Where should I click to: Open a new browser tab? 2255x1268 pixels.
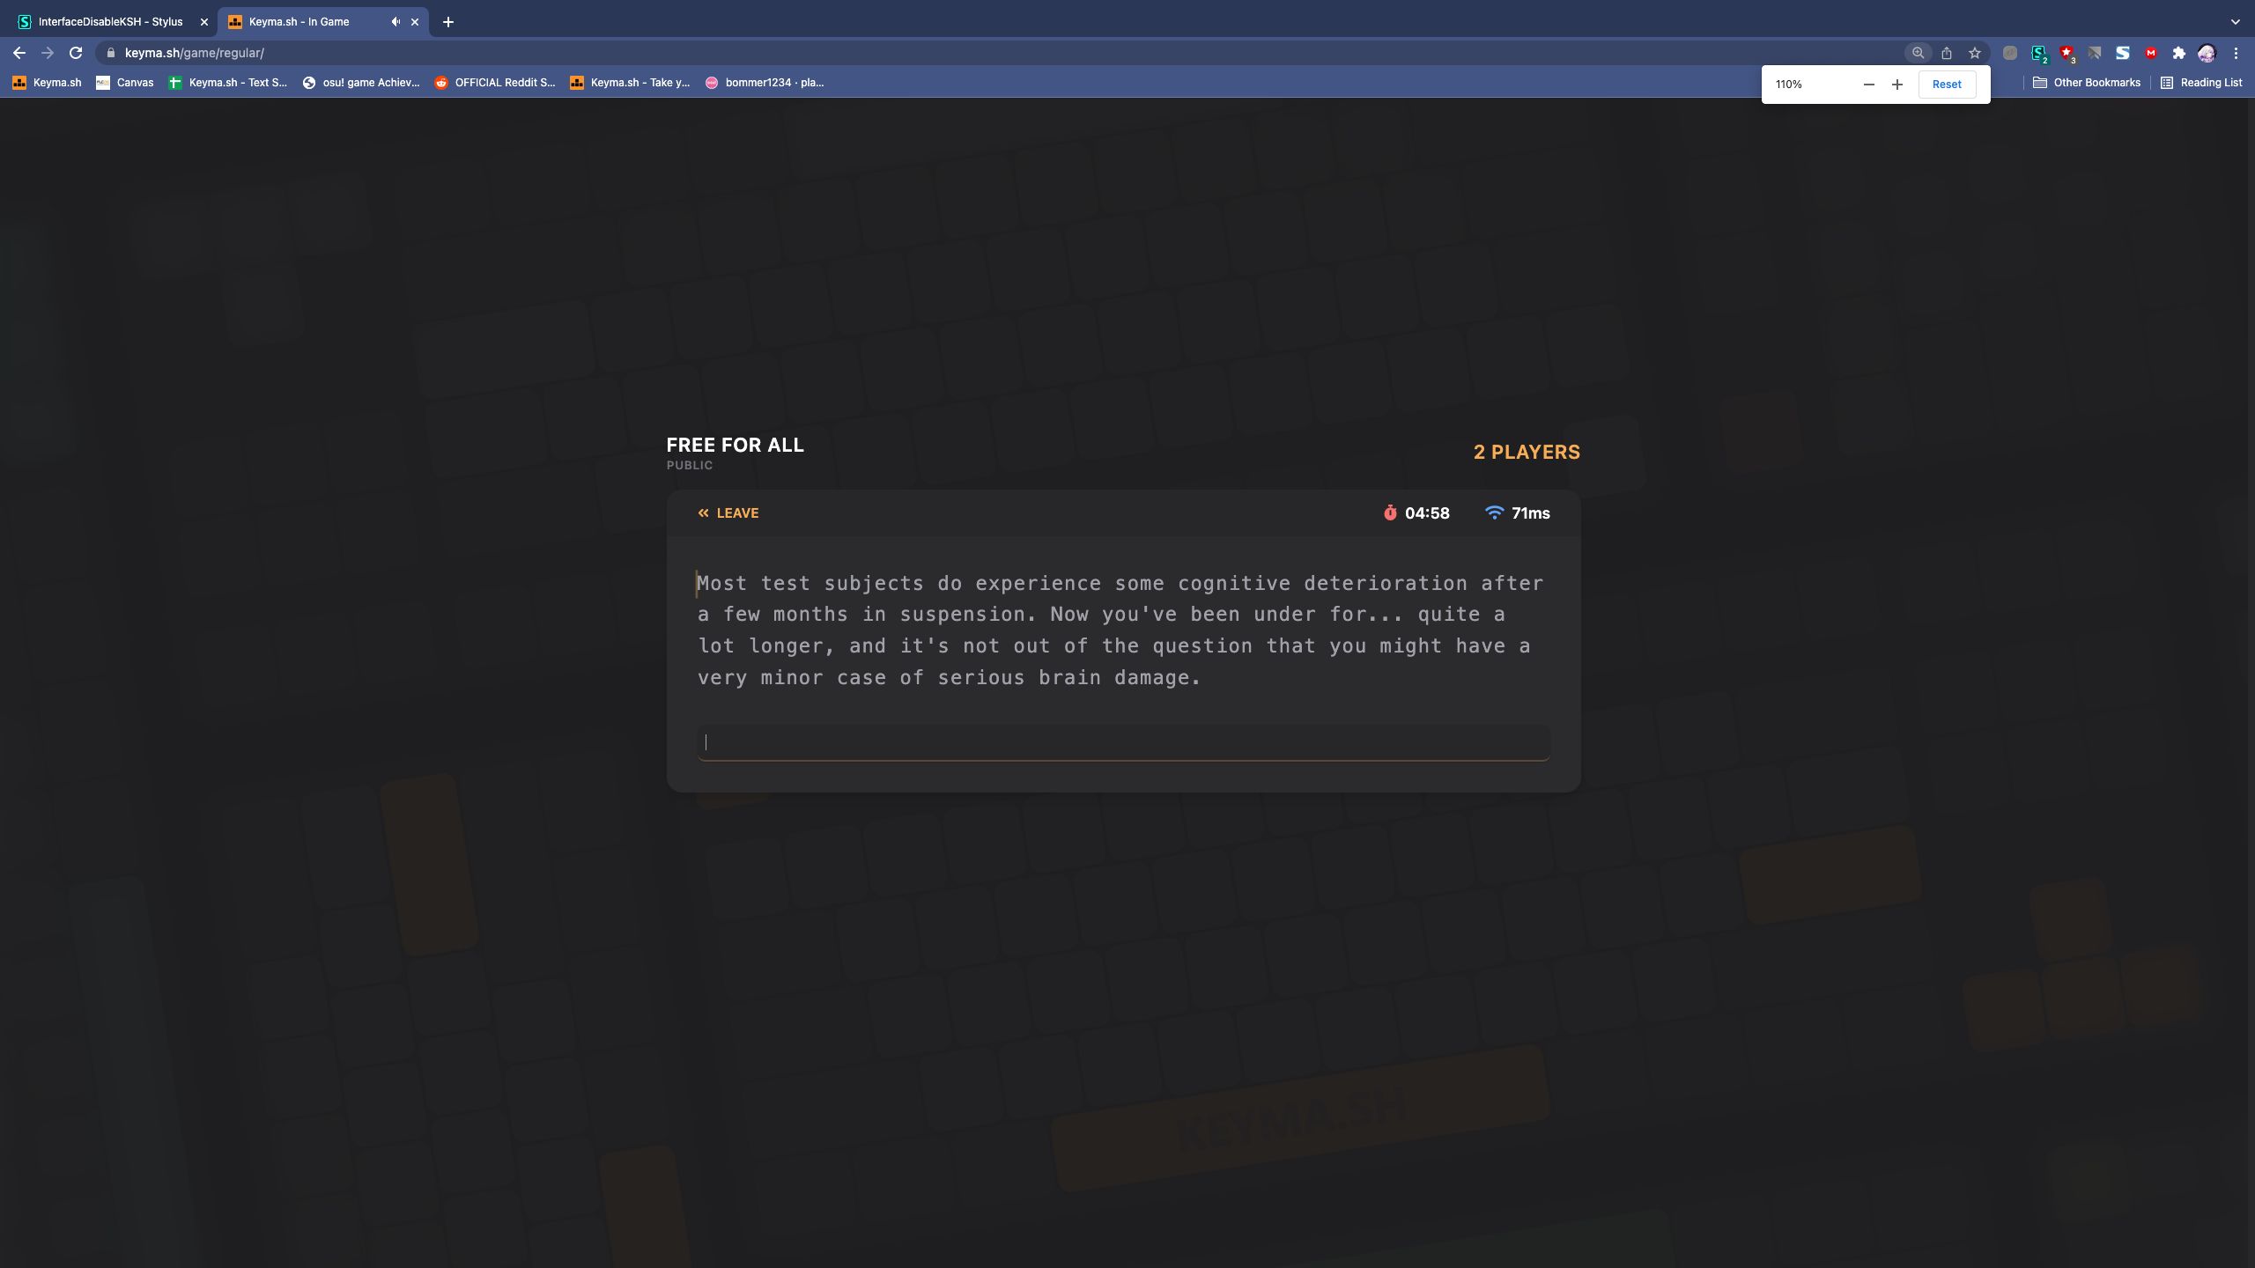coord(448,22)
